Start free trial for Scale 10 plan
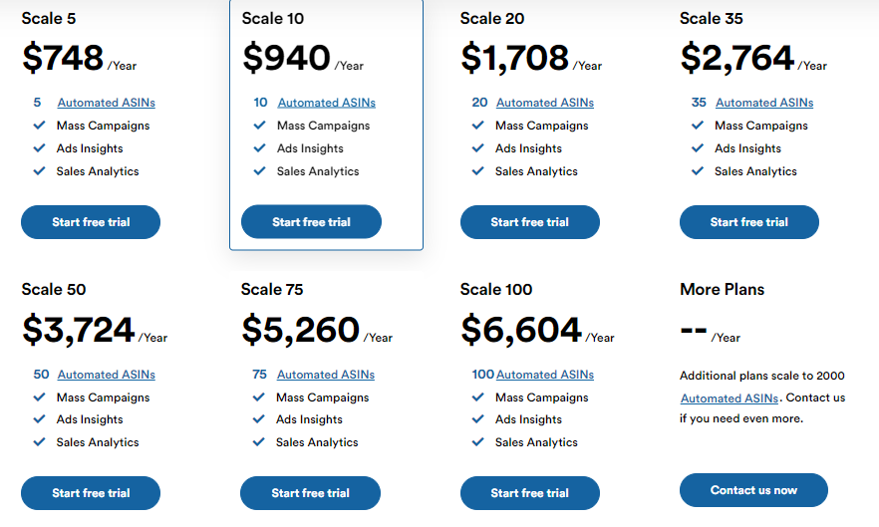The height and width of the screenshot is (527, 879). pos(311,222)
